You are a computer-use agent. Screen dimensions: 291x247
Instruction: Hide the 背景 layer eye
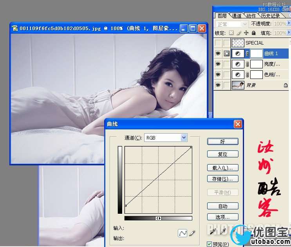pos(218,85)
